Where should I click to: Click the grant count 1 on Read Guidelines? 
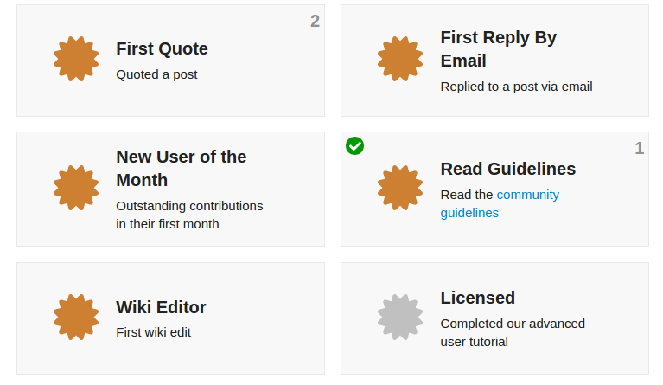tap(640, 148)
